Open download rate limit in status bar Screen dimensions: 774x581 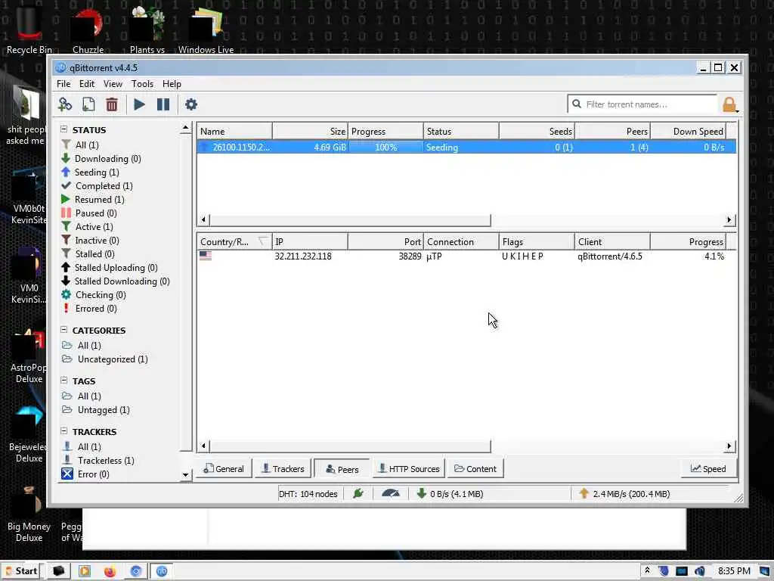click(450, 493)
